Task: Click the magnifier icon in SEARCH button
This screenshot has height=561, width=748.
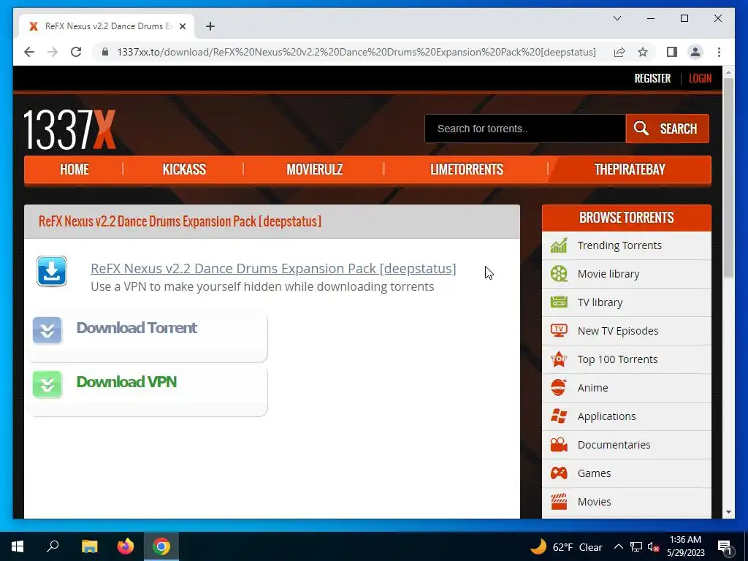Action: click(641, 129)
